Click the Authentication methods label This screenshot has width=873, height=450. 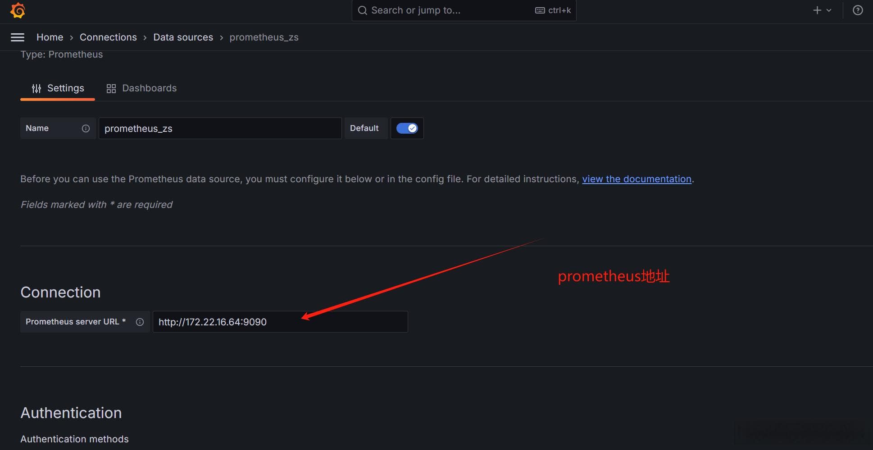pos(74,439)
